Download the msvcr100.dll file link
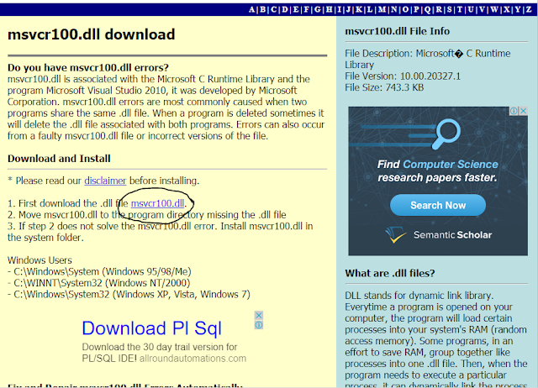Viewport: 538px width, 388px height. pos(157,203)
